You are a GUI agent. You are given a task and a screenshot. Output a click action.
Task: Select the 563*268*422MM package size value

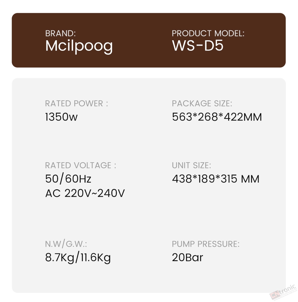[x=217, y=117]
